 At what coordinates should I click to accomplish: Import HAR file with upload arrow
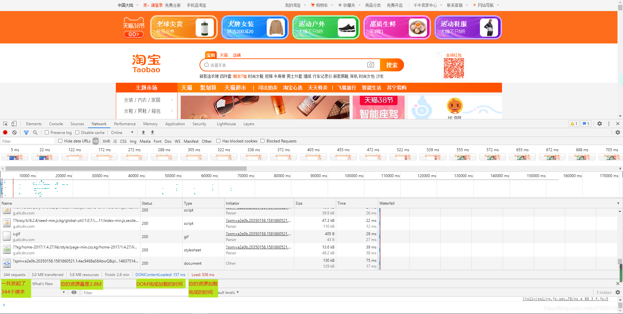(x=143, y=132)
